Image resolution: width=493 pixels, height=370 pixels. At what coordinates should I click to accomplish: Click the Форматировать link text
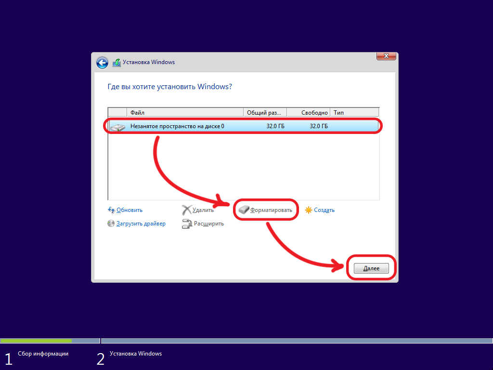tap(271, 210)
